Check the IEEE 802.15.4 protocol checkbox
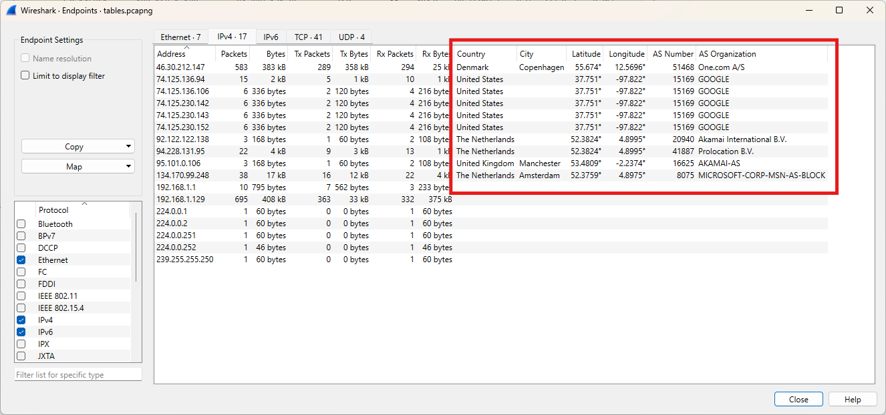The width and height of the screenshot is (886, 415). pyautogui.click(x=21, y=308)
